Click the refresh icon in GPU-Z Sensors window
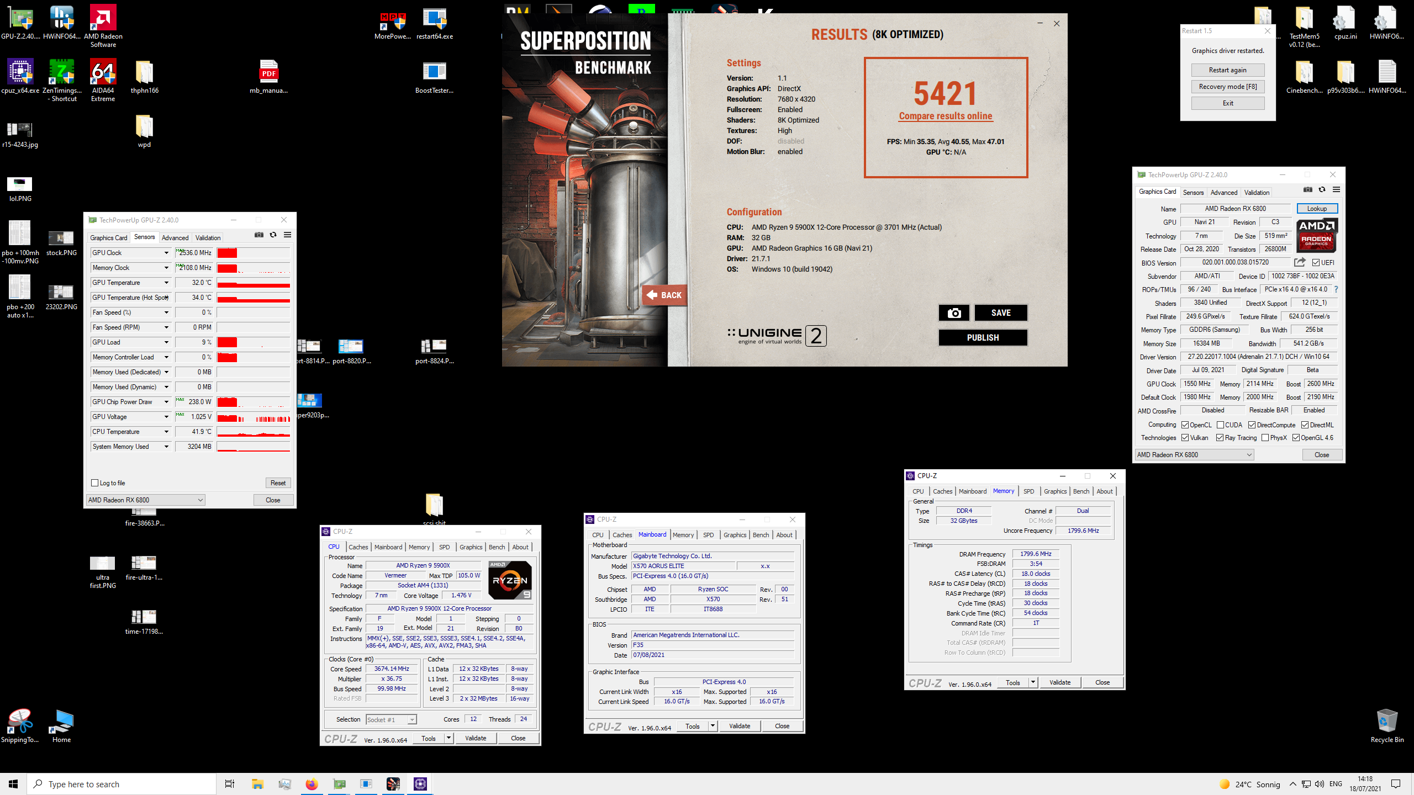The width and height of the screenshot is (1414, 795). 273,235
